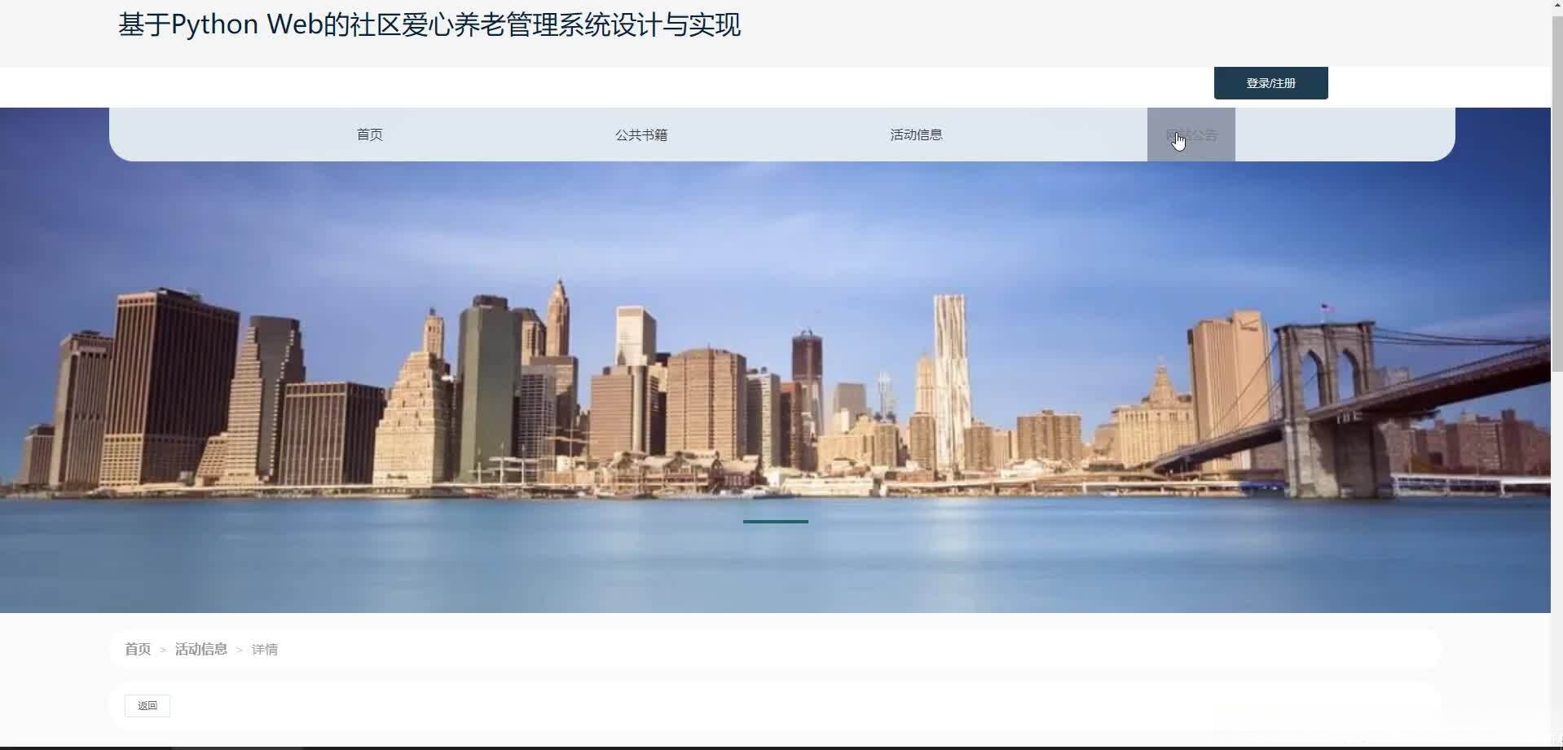
Task: Click the teal carousel indicator line
Action: pos(774,521)
